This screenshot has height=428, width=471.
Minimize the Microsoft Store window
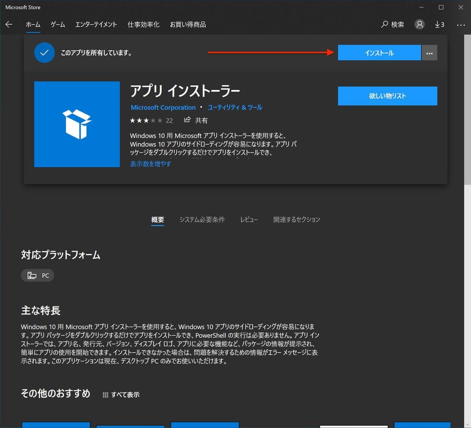click(x=421, y=7)
